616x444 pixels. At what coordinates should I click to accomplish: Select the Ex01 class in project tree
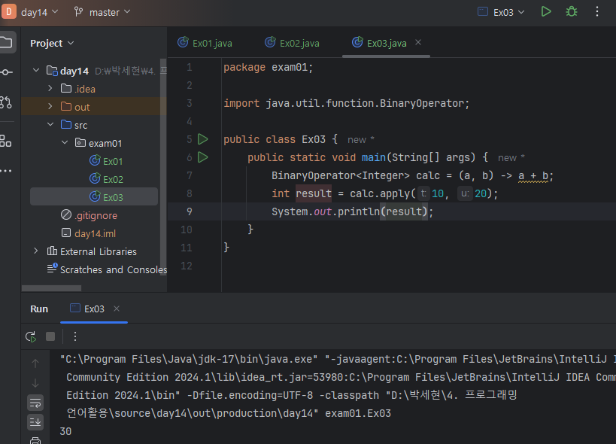click(113, 161)
